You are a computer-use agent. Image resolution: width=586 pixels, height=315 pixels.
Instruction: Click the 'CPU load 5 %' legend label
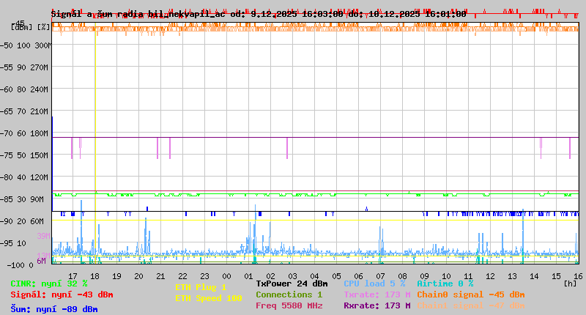pos(374,284)
